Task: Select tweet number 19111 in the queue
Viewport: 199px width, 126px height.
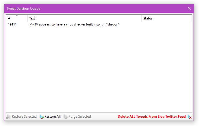Action: (12, 25)
